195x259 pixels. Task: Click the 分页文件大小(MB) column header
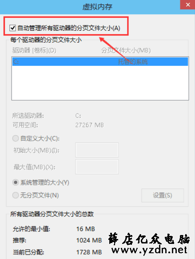[x=126, y=50]
